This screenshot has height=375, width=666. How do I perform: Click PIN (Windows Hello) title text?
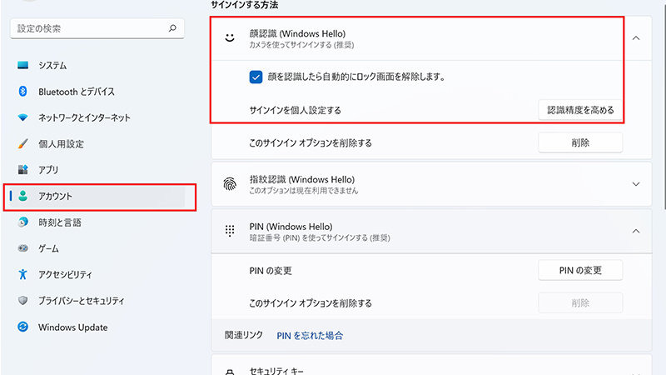291,226
